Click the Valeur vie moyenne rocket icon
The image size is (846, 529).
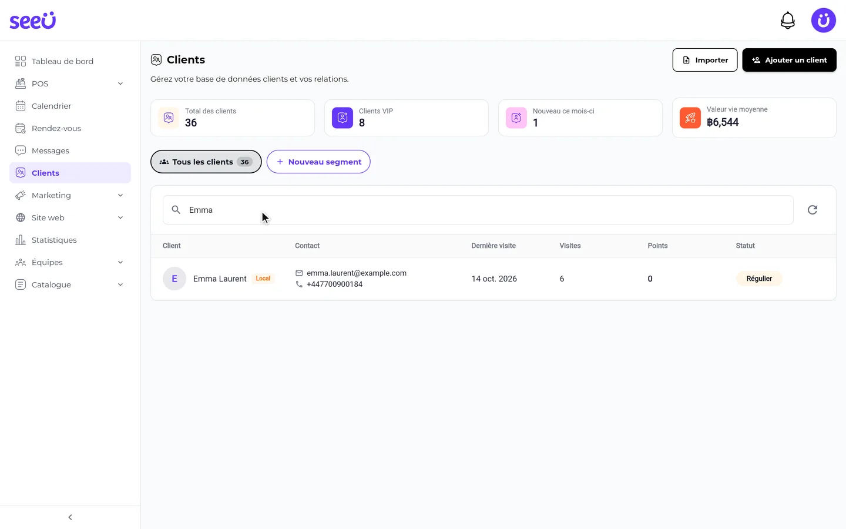coord(690,118)
